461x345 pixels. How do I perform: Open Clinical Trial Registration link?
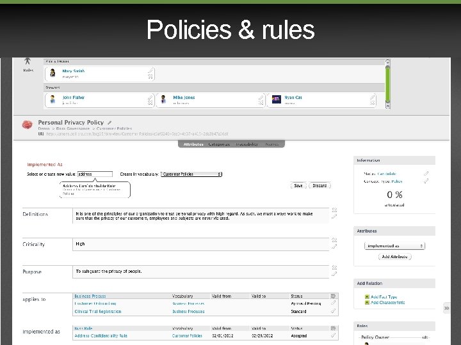(98, 311)
